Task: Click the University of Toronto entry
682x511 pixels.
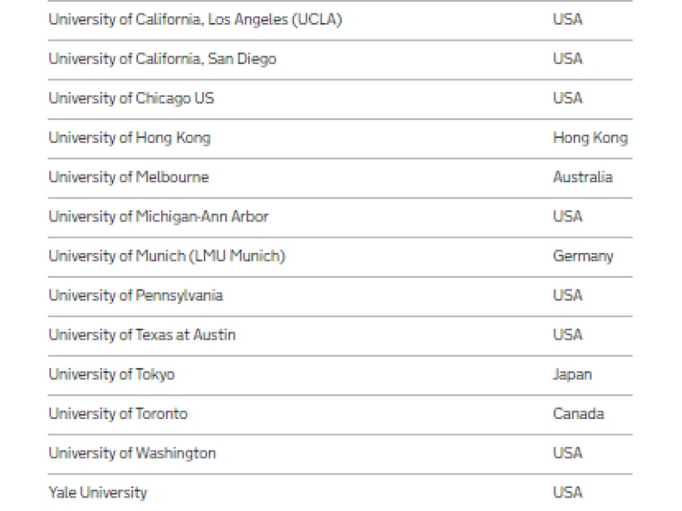Action: [118, 413]
